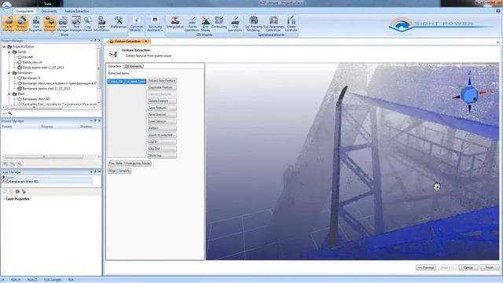Click the Finish button
This screenshot has width=503, height=283.
(x=490, y=267)
